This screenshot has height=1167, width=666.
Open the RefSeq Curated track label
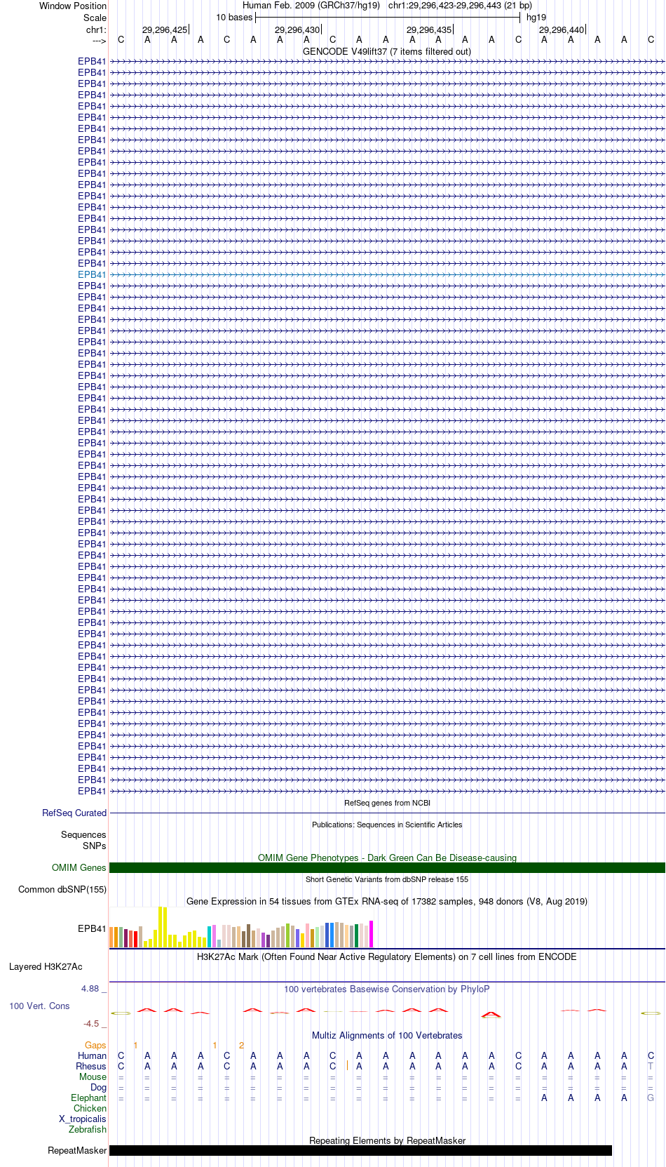coord(74,813)
